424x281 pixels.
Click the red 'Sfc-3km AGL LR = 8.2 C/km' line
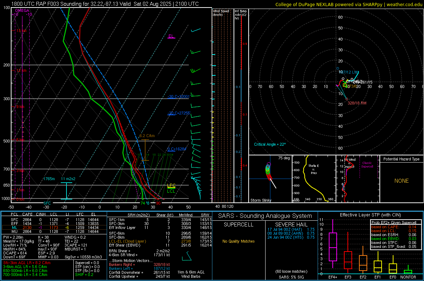coord(27,263)
